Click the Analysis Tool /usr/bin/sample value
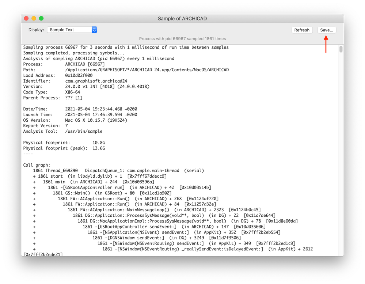Screen dimensions: 365x284 (x=84, y=131)
